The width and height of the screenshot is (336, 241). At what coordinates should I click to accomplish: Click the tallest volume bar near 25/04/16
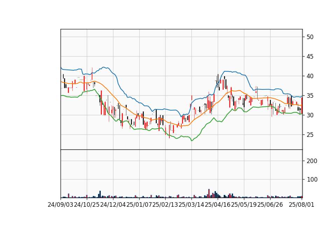pyautogui.click(x=209, y=193)
